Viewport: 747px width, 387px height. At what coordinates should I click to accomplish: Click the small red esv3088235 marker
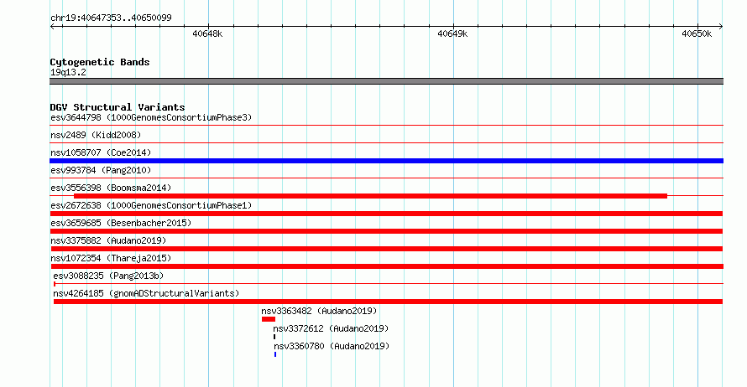tap(55, 284)
